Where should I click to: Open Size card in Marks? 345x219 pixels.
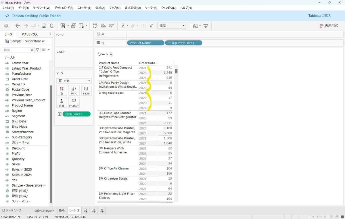(74, 90)
